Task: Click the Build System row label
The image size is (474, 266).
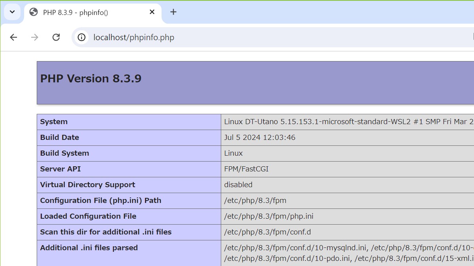Action: [64, 153]
